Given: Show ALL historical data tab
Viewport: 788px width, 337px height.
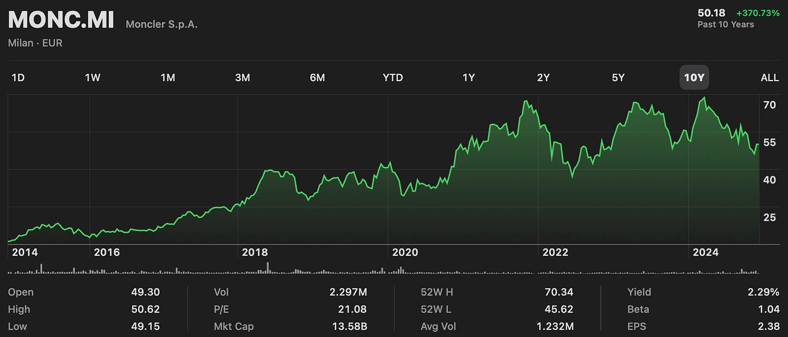Looking at the screenshot, I should pyautogui.click(x=770, y=77).
